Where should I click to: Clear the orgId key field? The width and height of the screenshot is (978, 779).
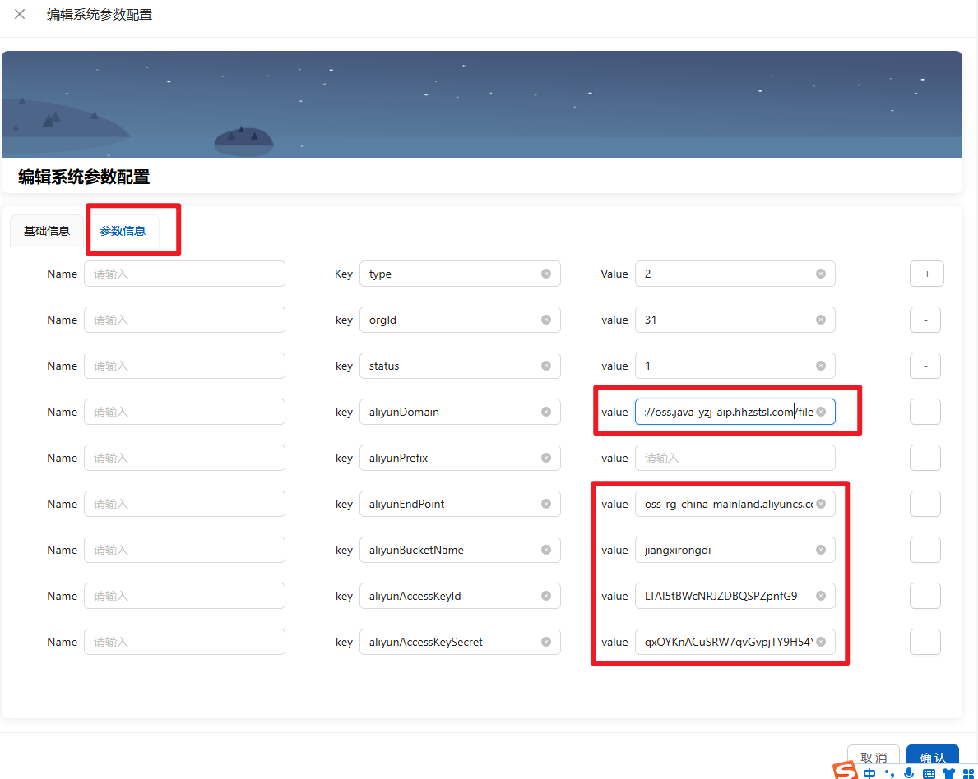click(546, 320)
